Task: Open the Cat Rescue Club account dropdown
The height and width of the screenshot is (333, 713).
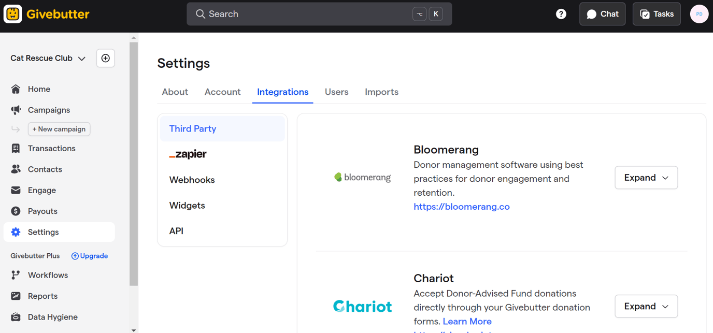Action: point(48,59)
